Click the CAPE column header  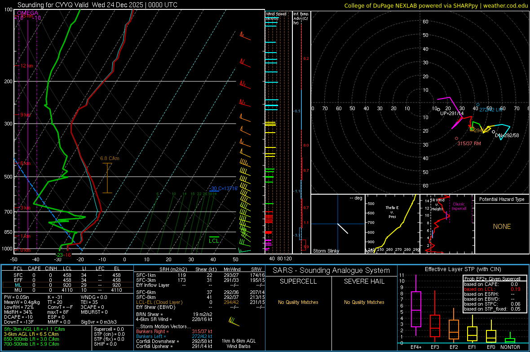(34, 268)
